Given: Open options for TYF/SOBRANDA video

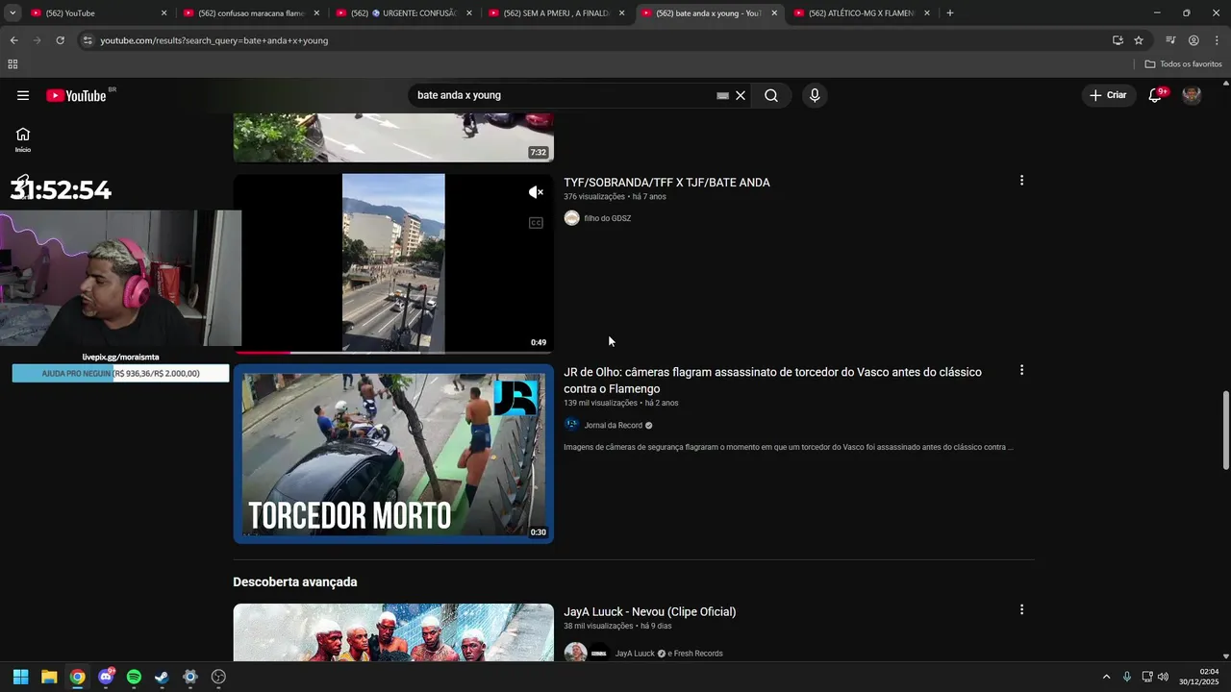Looking at the screenshot, I should click(1021, 181).
